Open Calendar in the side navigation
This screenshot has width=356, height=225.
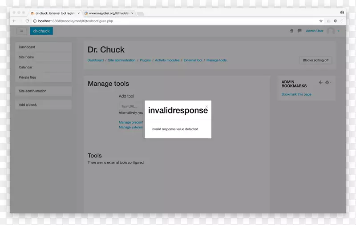click(43, 67)
